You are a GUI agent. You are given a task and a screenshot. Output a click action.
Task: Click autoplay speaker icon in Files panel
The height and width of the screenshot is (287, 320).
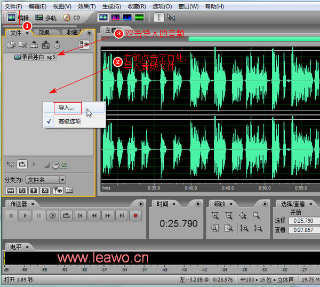coord(11,164)
